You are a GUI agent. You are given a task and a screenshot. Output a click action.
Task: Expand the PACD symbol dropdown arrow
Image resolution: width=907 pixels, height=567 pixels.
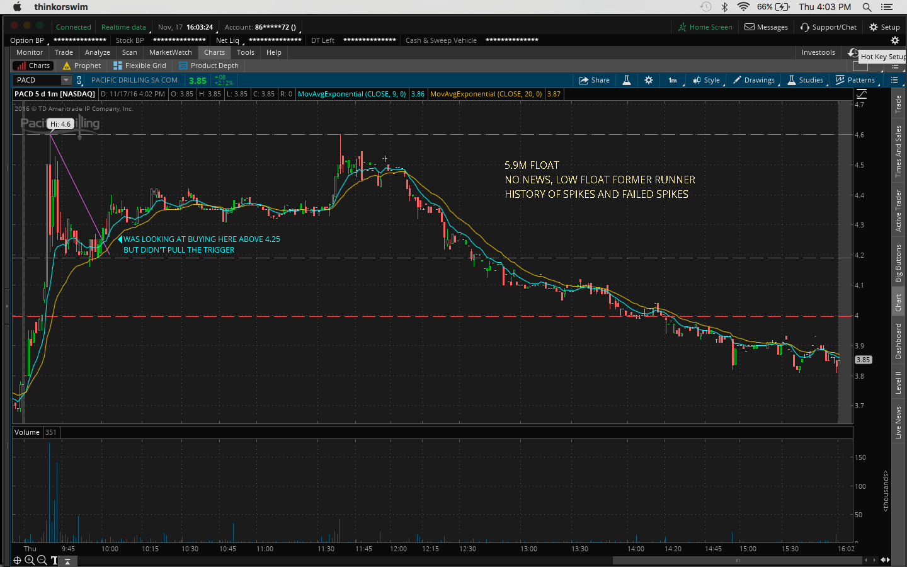(66, 80)
